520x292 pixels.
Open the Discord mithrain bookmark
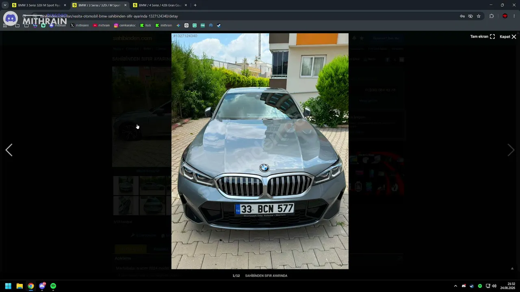[58, 25]
